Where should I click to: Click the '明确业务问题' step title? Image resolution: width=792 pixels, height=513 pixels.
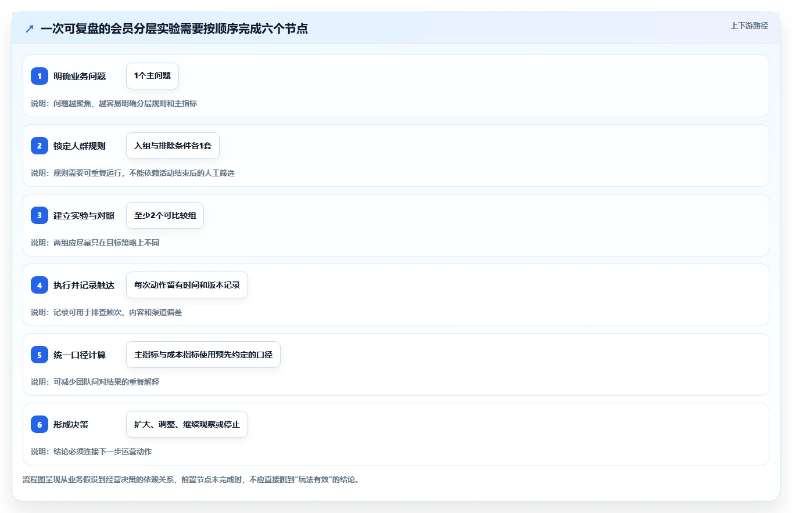click(80, 76)
